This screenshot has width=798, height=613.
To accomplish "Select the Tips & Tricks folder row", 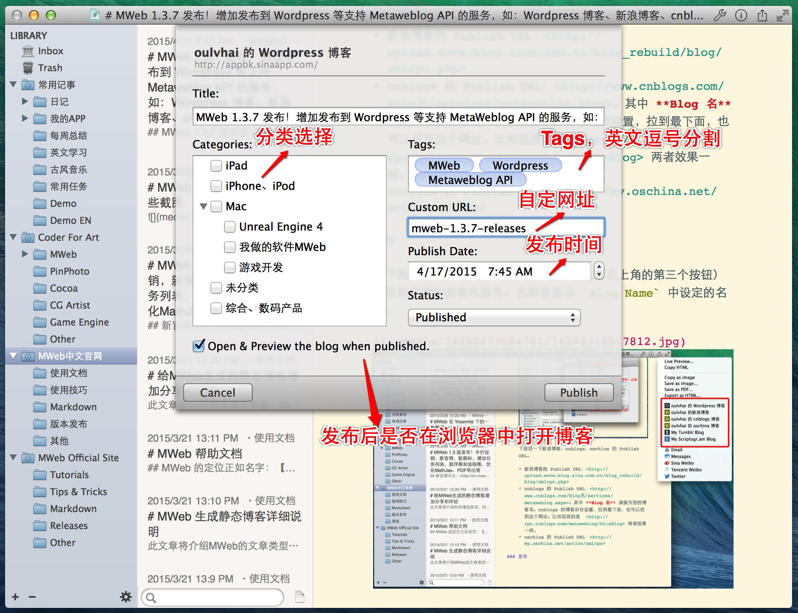I will [x=71, y=492].
